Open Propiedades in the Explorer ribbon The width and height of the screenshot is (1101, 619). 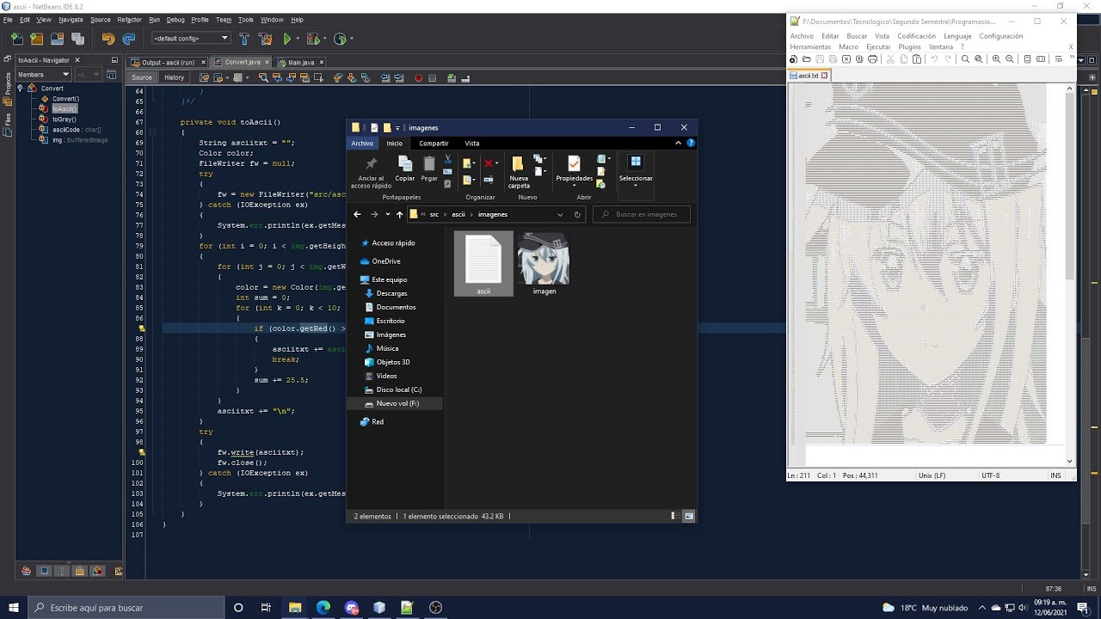coord(574,169)
